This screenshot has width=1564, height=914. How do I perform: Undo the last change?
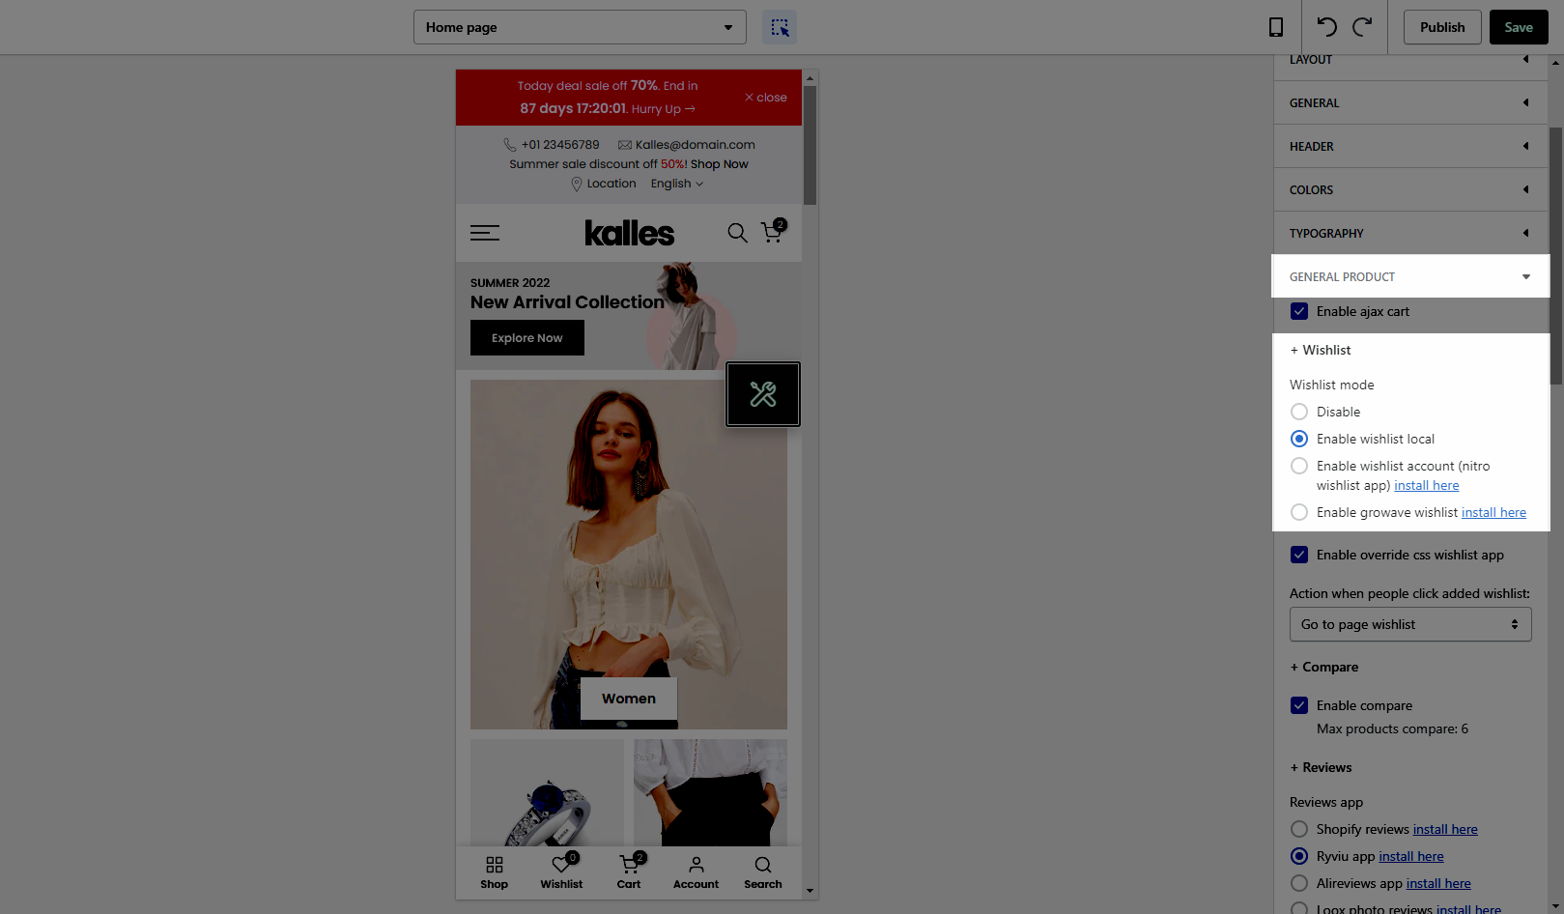[1327, 27]
